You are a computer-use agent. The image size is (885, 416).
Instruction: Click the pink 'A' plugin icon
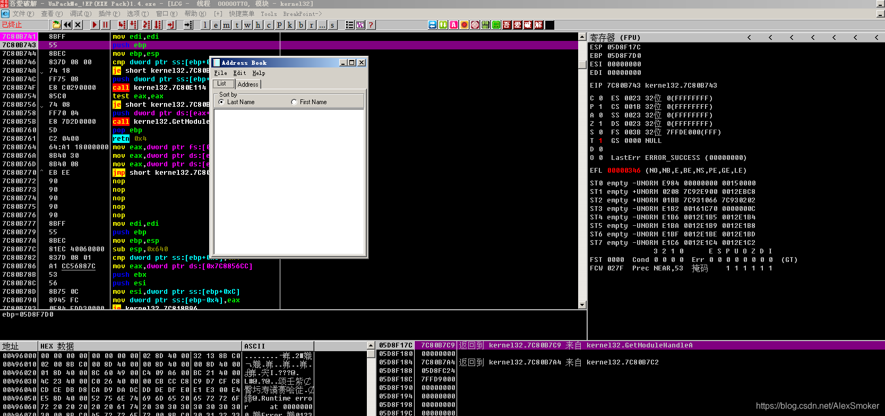453,25
